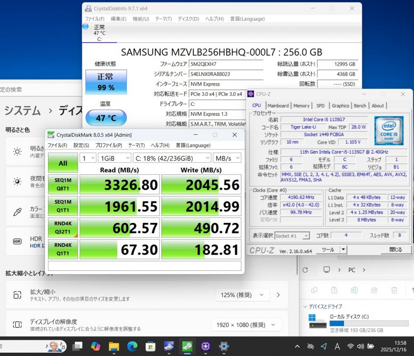Viewport: 414px width, 356px height.
Task: Switch to CPU-Z Mainboard tab
Action: click(278, 105)
